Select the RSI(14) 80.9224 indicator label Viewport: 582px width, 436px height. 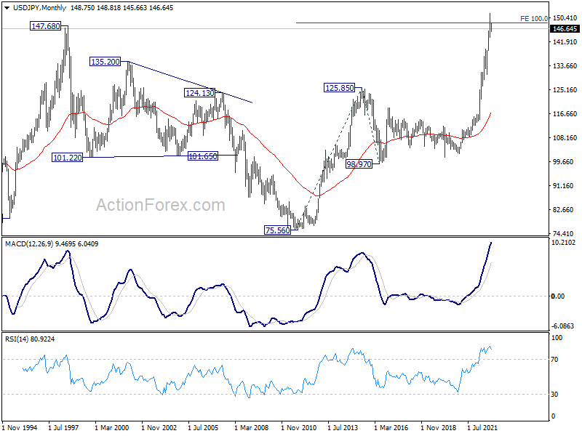[x=30, y=339]
